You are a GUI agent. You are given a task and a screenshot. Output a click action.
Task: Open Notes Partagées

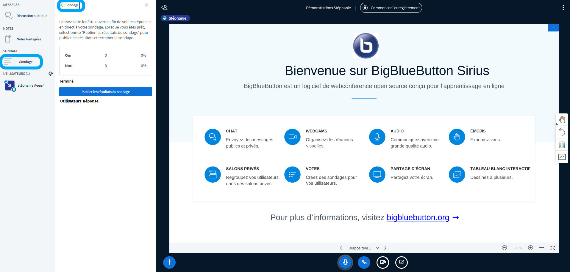[29, 39]
